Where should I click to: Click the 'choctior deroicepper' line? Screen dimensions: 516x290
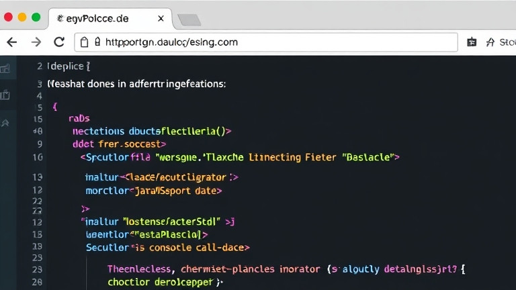coord(165,282)
